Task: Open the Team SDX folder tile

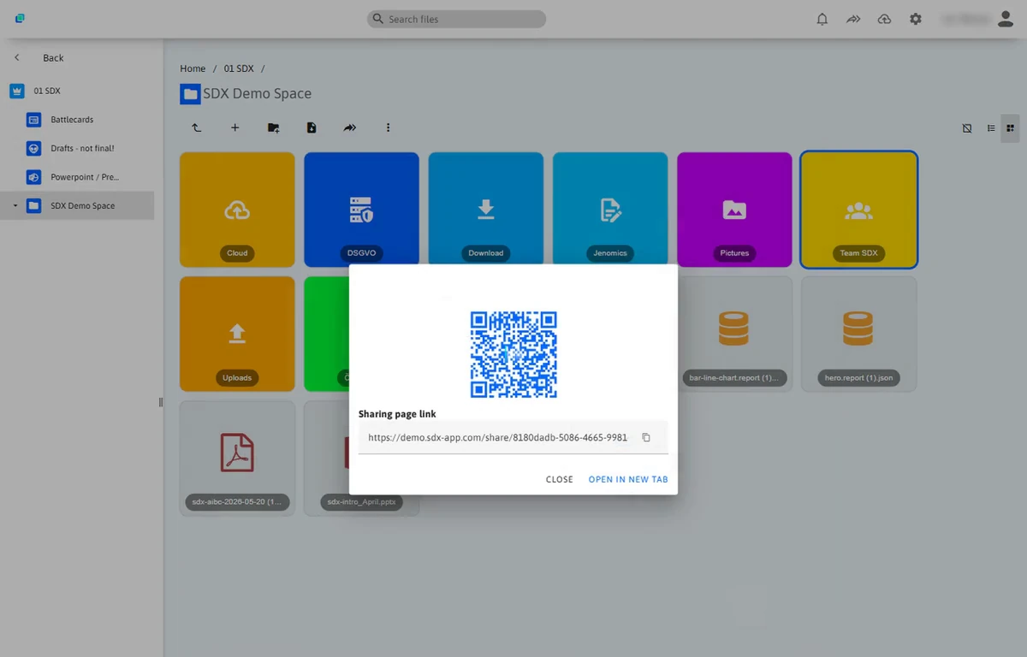Action: (858, 210)
